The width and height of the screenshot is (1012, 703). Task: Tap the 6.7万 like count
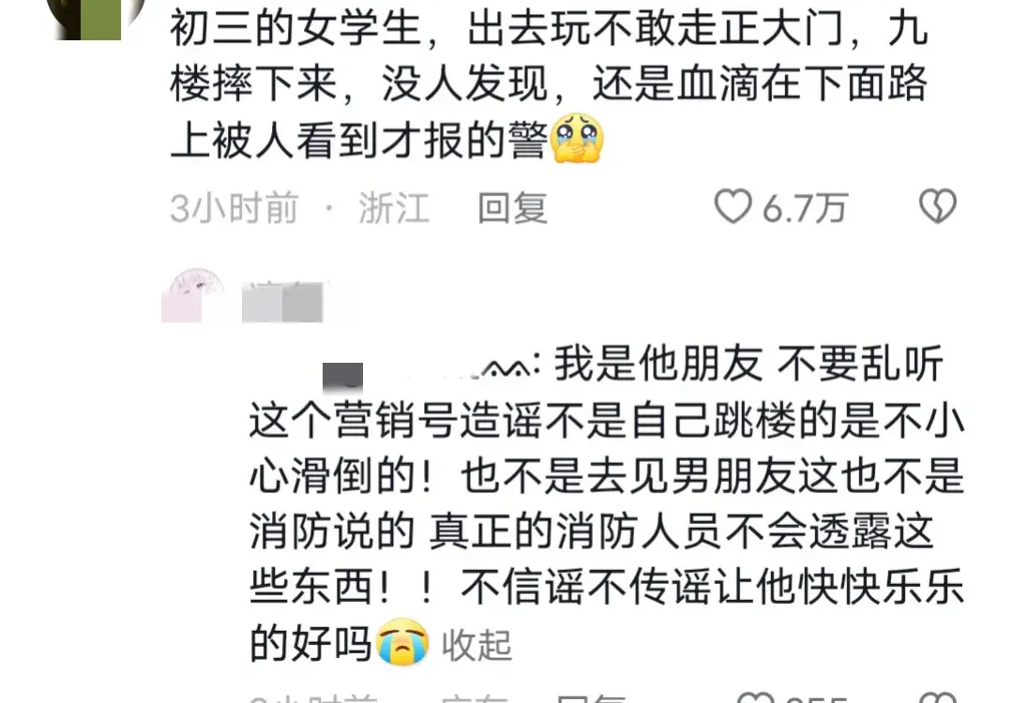coord(804,209)
